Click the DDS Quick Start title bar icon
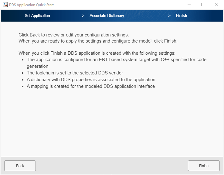The image size is (224, 175). pyautogui.click(x=5, y=5)
